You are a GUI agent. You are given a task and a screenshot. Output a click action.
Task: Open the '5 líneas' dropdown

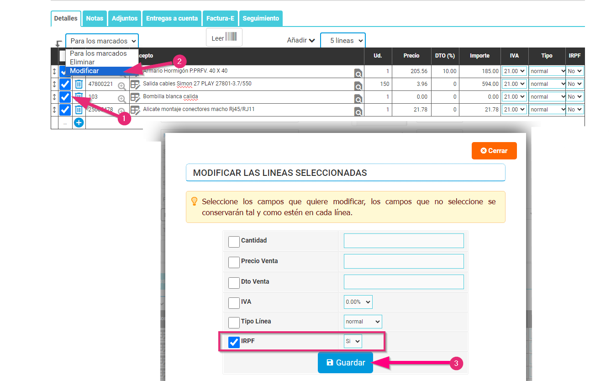(x=343, y=40)
